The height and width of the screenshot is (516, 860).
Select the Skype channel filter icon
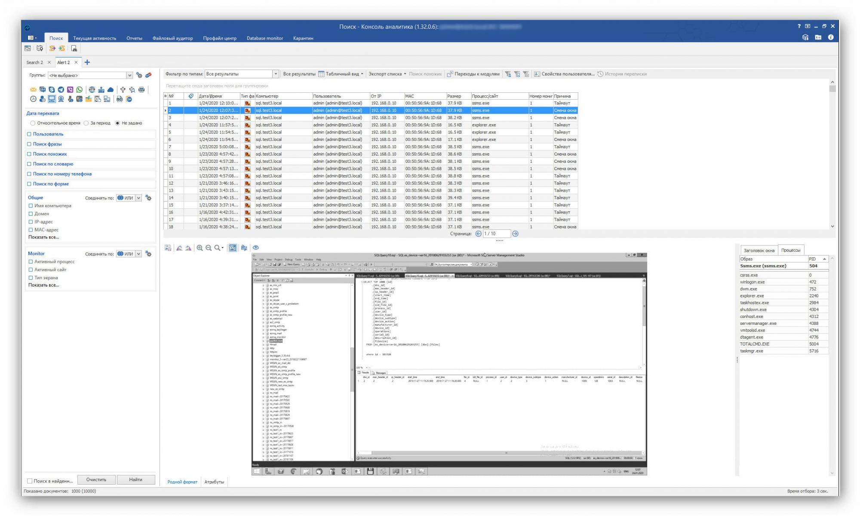coord(52,90)
